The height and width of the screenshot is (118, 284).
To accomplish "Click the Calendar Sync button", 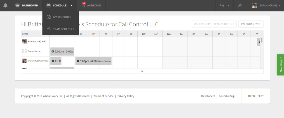I will 251,24.
